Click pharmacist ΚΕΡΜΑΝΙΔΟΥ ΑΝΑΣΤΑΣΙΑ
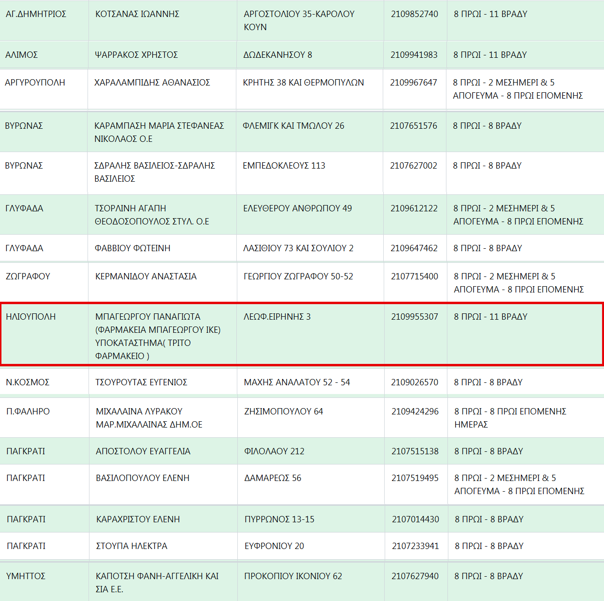 point(146,276)
